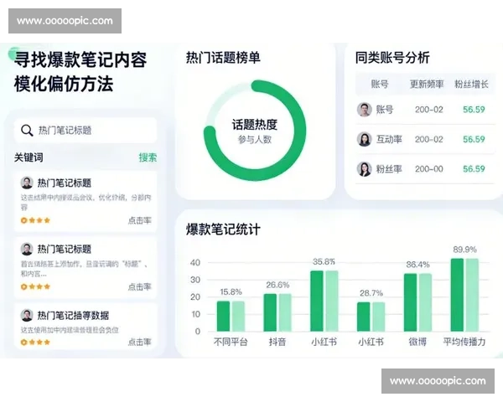503x402 pixels.
Task: Click the 15.8% bar value label
Action: click(x=231, y=292)
